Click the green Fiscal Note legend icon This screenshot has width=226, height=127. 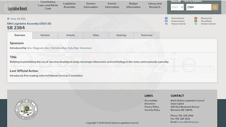pos(196,21)
